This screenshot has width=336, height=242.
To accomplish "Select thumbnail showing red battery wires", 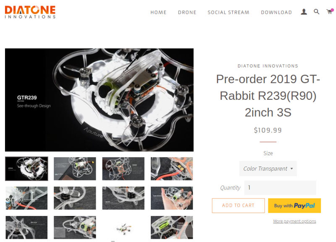I will coord(172,169).
